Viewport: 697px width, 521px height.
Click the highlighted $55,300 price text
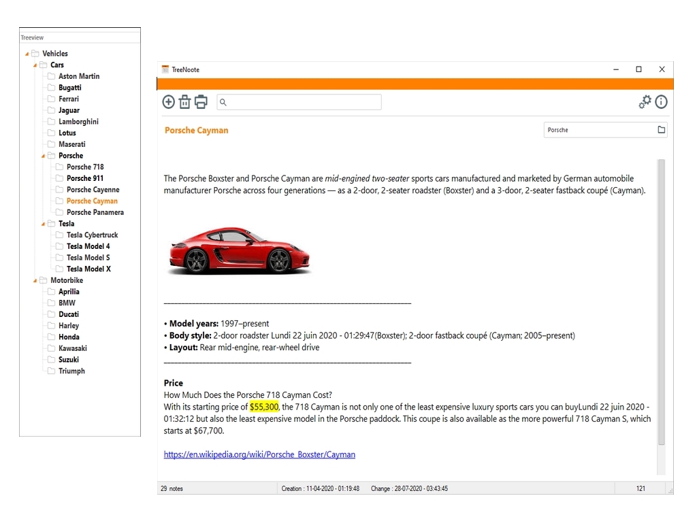pos(264,407)
